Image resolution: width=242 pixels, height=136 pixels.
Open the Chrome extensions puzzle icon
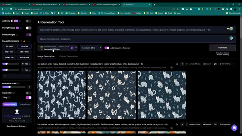pyautogui.click(x=223, y=9)
